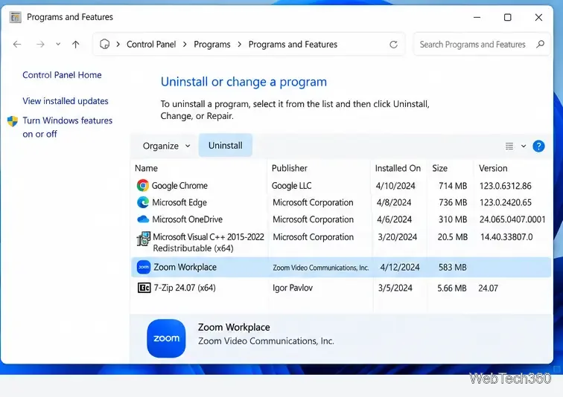
Task: Select the 7-Zip 24.07 (x64) entry
Action: point(185,288)
